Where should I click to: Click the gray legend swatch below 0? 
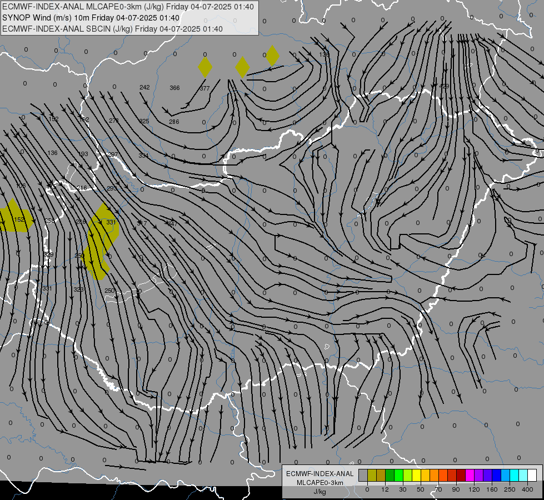363,475
